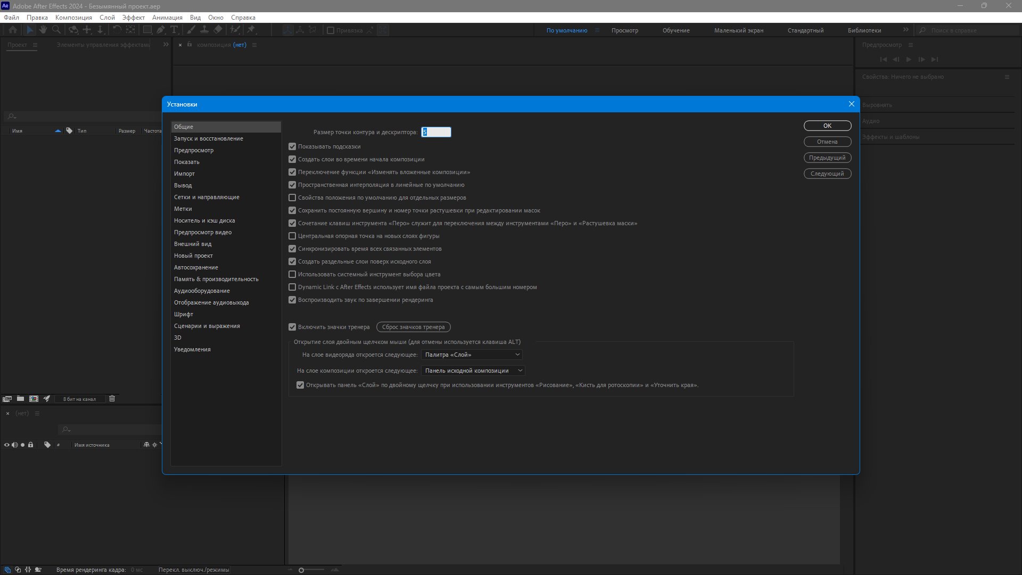
Task: Expand hidden panels chevron beside effects tab
Action: coord(166,45)
